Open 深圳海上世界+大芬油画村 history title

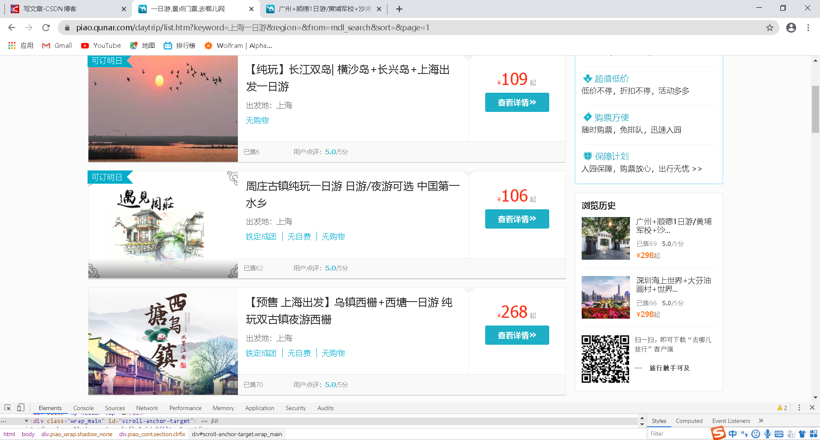click(674, 285)
